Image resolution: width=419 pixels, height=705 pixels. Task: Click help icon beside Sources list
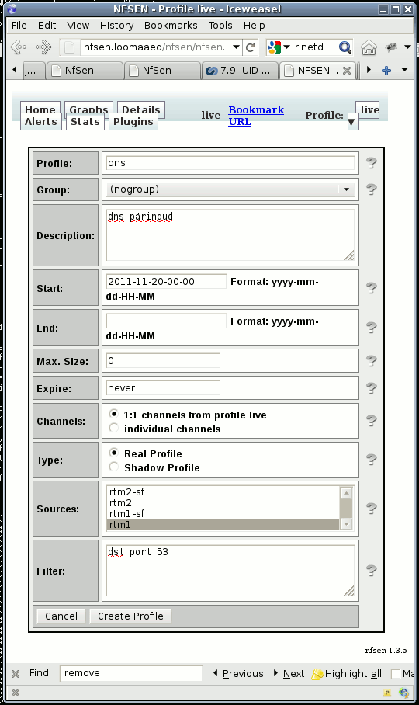(x=371, y=509)
